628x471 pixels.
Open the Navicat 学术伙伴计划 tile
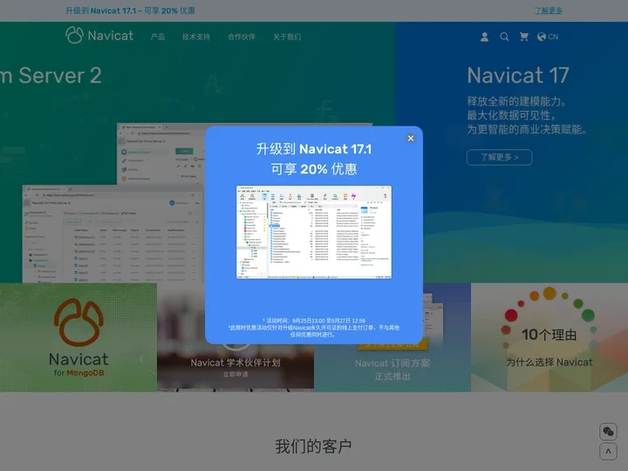coord(235,367)
